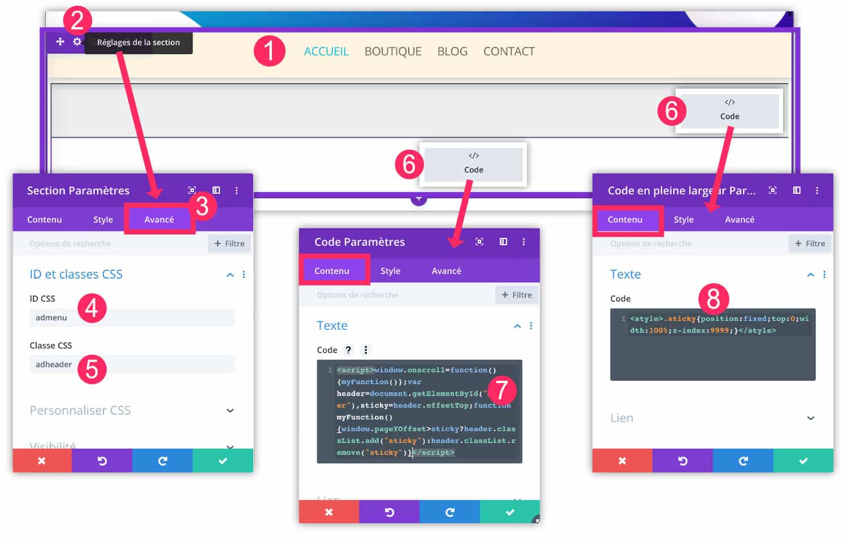Screen dimensions: 848x539
Task: Click CONTACT menu link
Action: tap(509, 51)
